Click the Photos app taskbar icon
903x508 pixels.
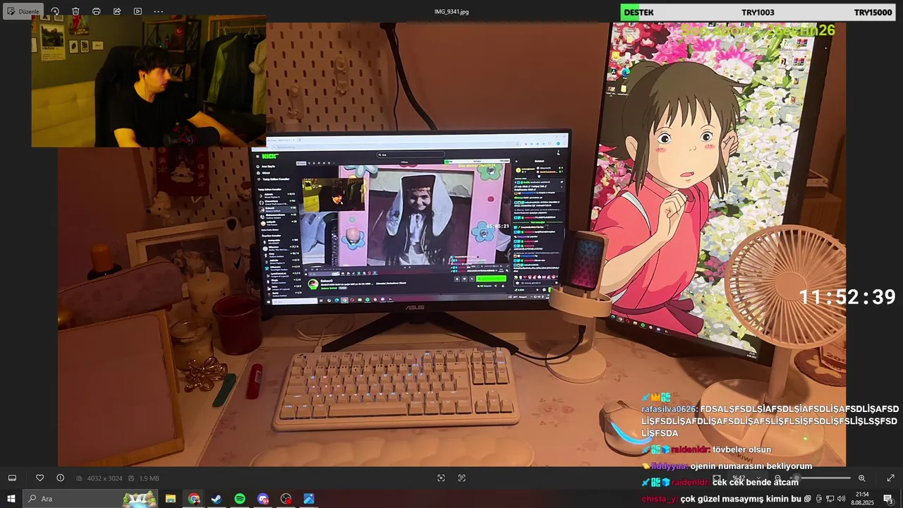[309, 499]
